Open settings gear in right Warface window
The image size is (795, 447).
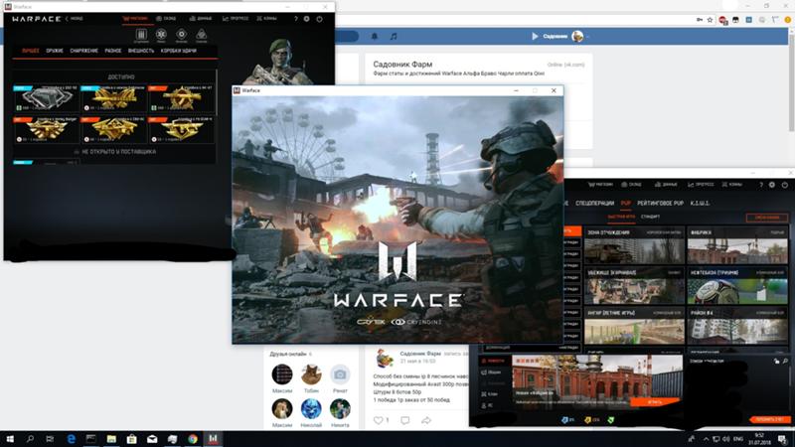click(772, 185)
